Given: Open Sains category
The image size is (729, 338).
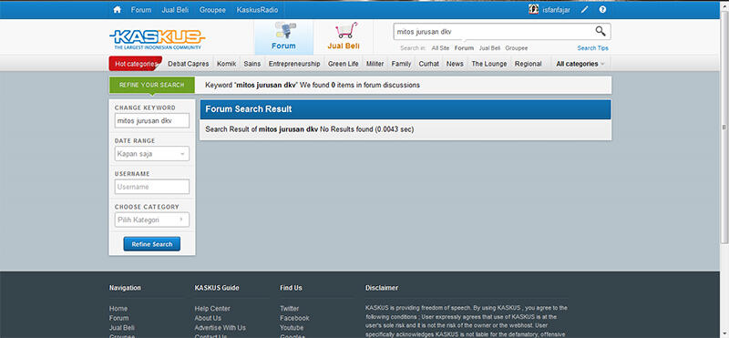Looking at the screenshot, I should (x=252, y=64).
